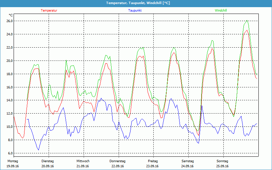
Task: Click the 8,0 y-axis value
Action: (10, 140)
